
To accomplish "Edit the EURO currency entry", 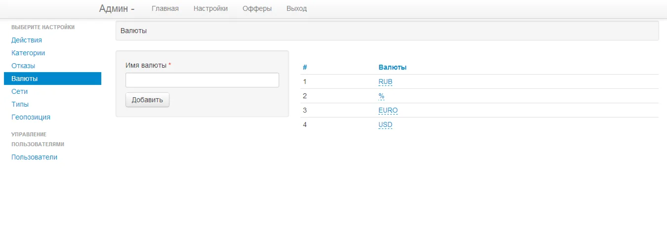I will (x=388, y=110).
